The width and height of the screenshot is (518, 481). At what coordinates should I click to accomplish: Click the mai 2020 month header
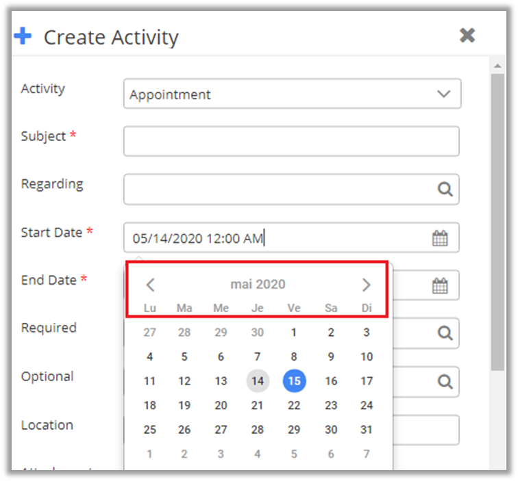(x=258, y=285)
